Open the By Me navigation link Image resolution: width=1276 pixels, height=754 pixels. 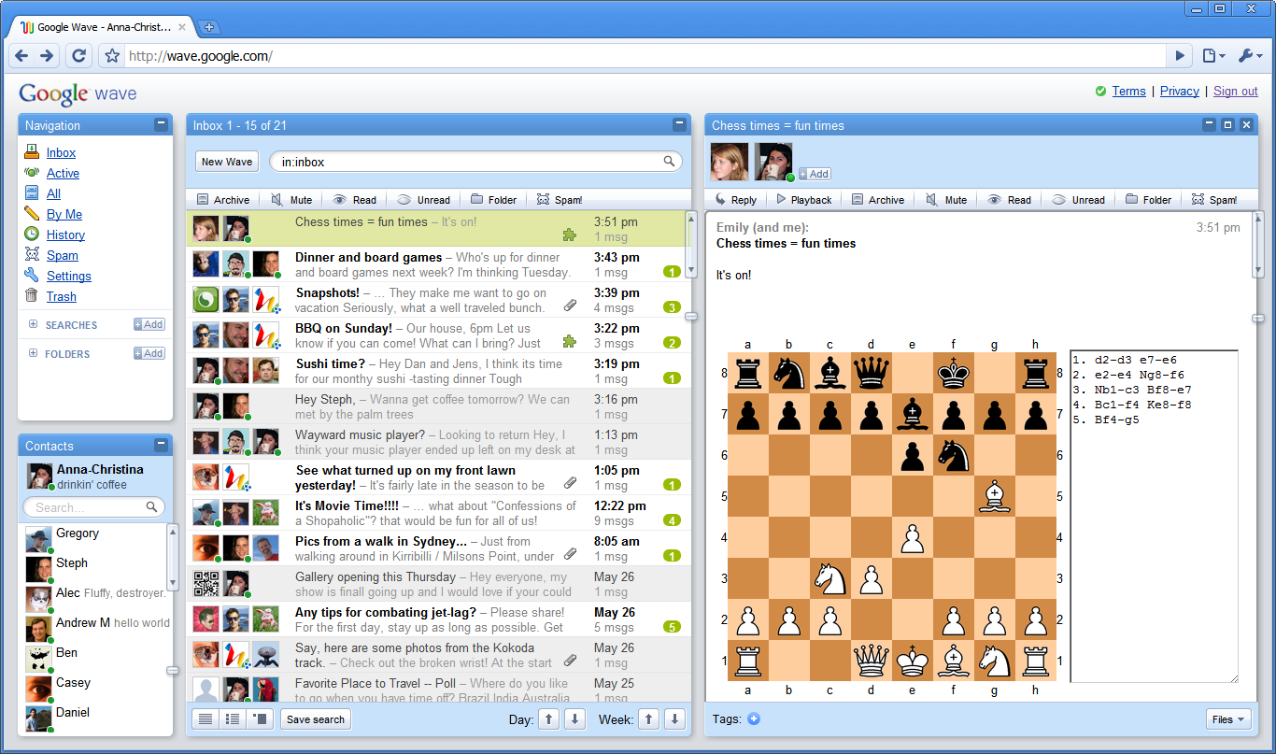click(x=64, y=214)
